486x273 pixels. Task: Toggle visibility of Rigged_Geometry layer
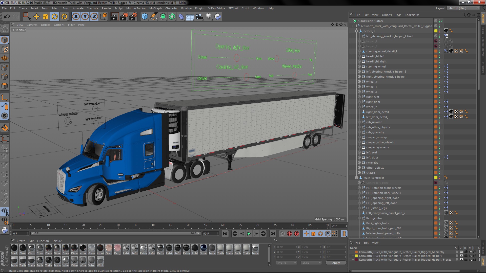tap(461, 252)
